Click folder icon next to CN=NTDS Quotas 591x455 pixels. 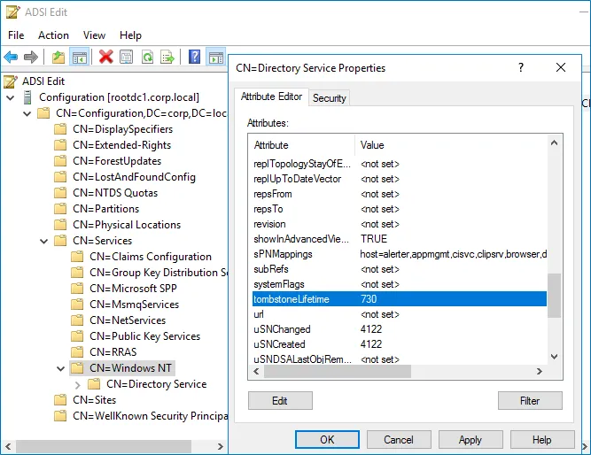(60, 193)
